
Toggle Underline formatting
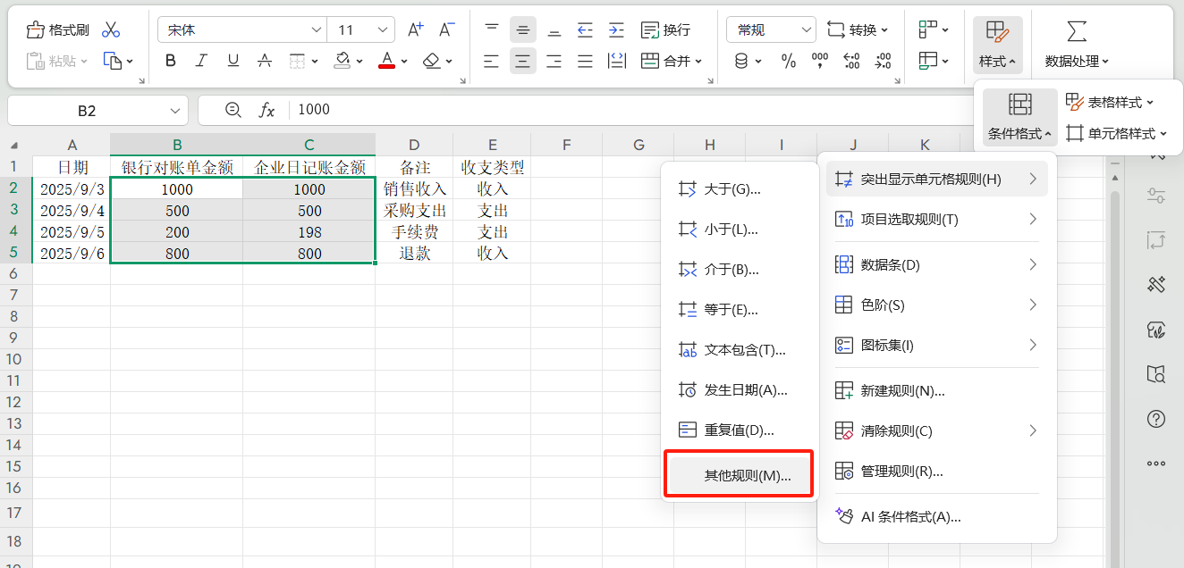233,61
